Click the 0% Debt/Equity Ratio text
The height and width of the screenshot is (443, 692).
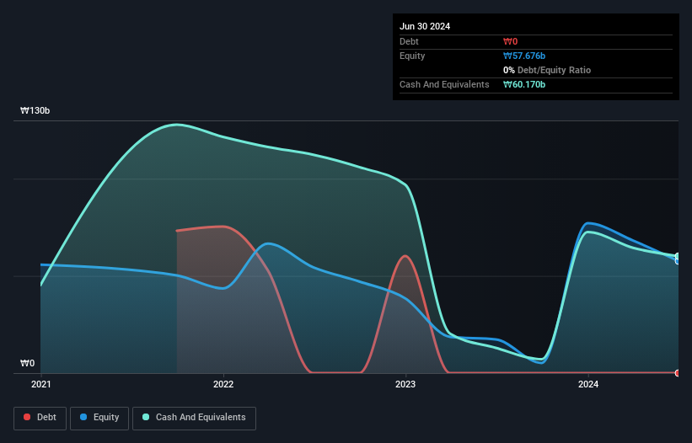[x=547, y=70]
